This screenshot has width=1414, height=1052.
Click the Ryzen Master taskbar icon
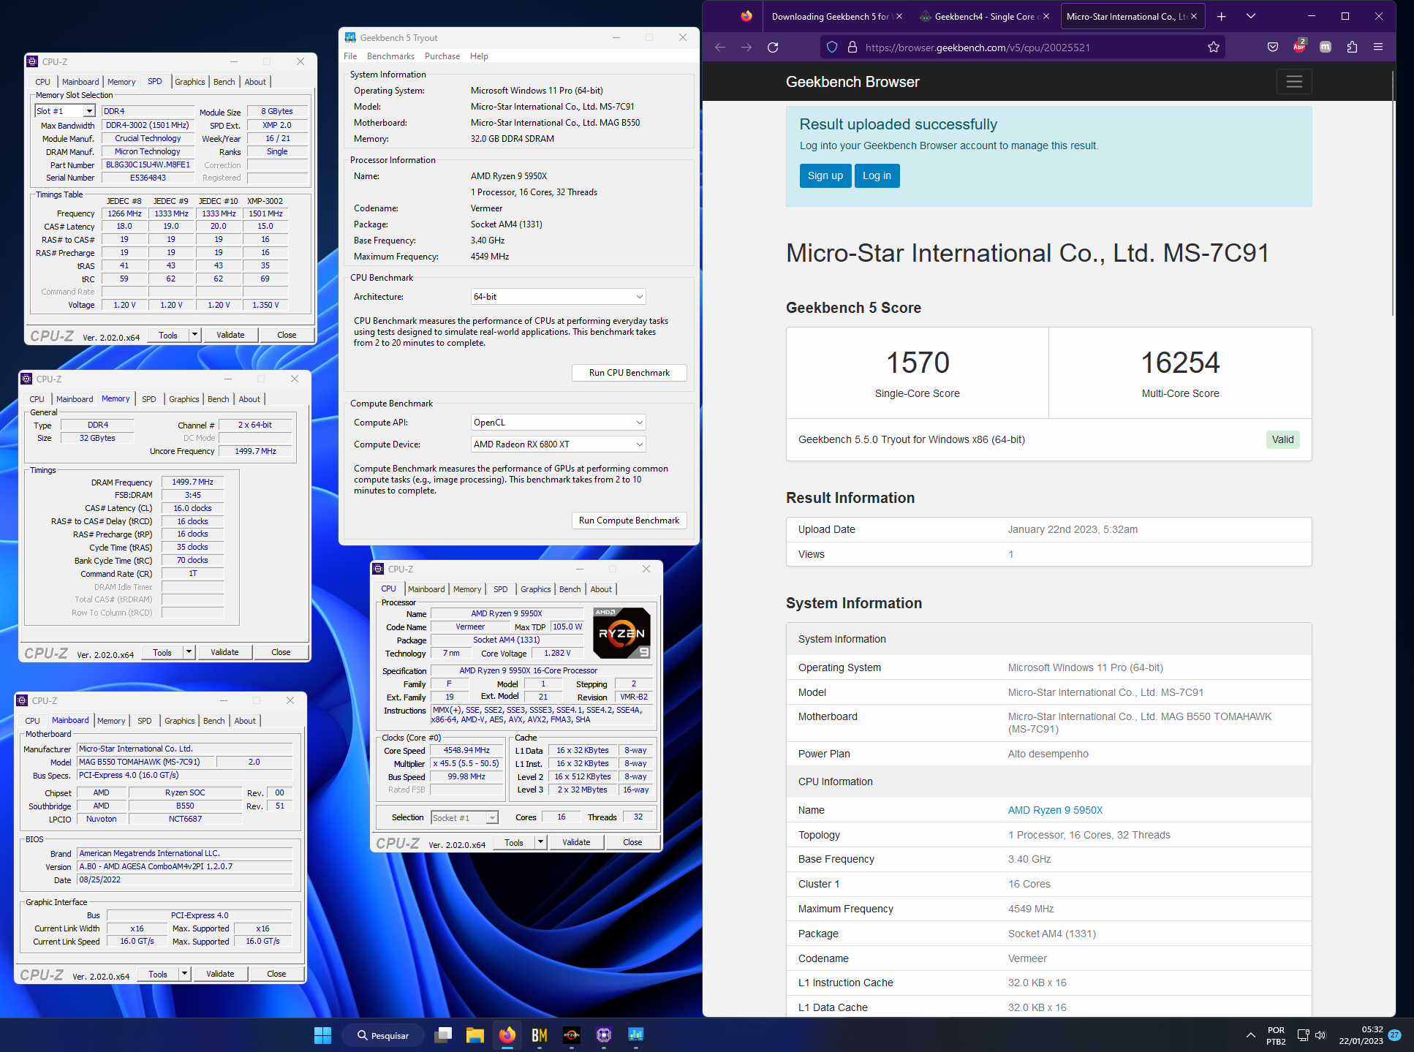coord(572,1035)
